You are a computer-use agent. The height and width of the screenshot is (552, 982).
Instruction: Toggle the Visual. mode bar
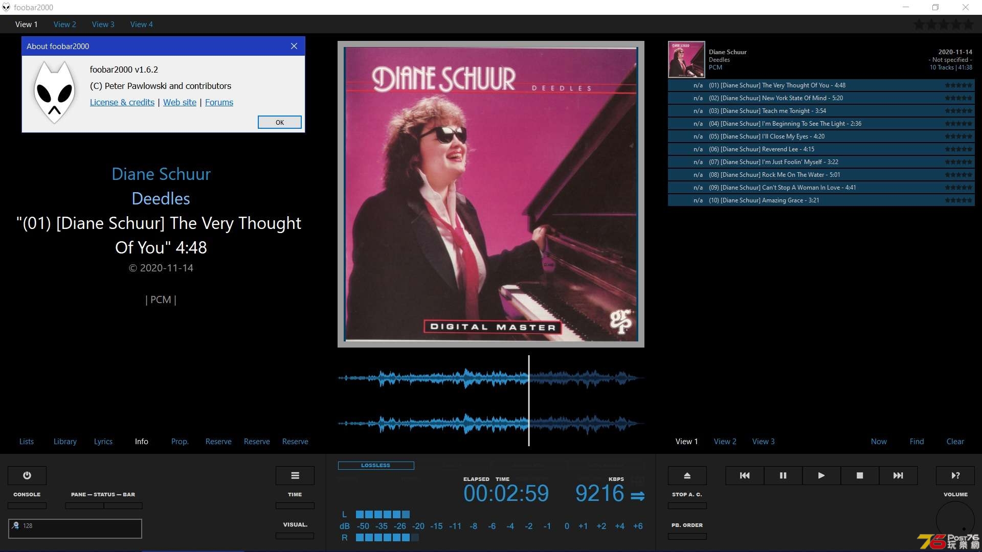295,536
